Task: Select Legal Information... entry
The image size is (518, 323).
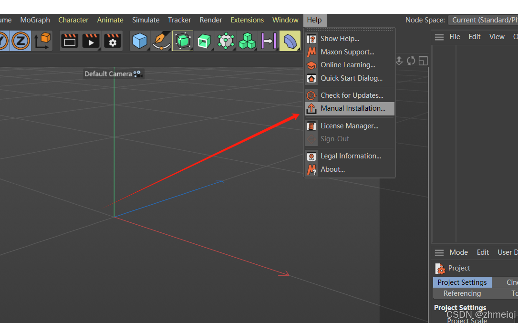Action: [350, 156]
